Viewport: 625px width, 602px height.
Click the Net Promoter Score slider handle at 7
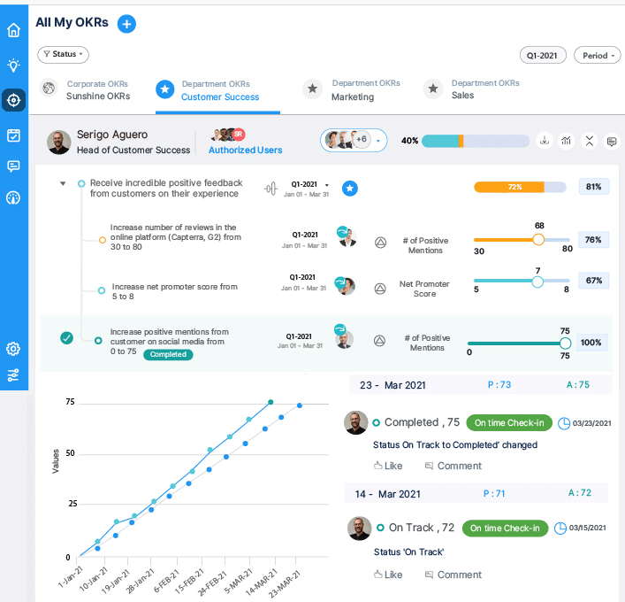click(537, 282)
